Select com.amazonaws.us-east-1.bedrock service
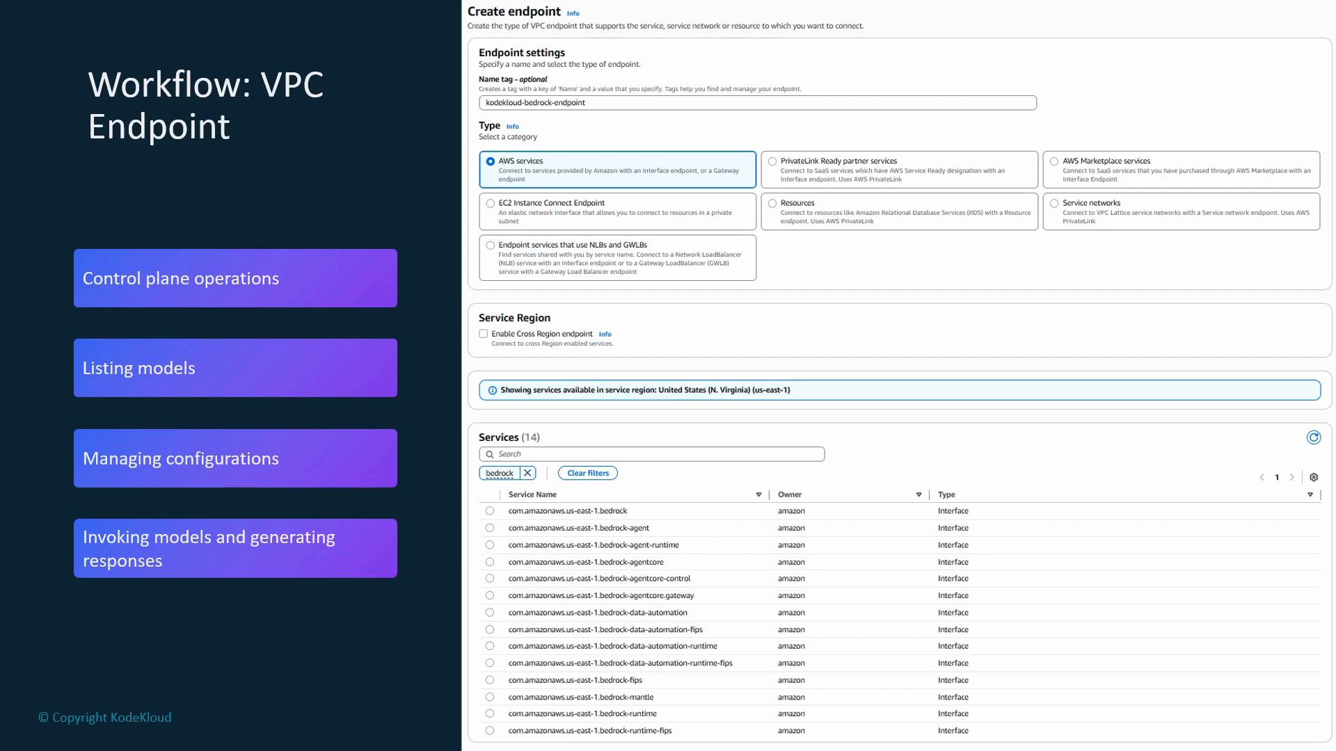The image size is (1336, 751). click(x=490, y=511)
